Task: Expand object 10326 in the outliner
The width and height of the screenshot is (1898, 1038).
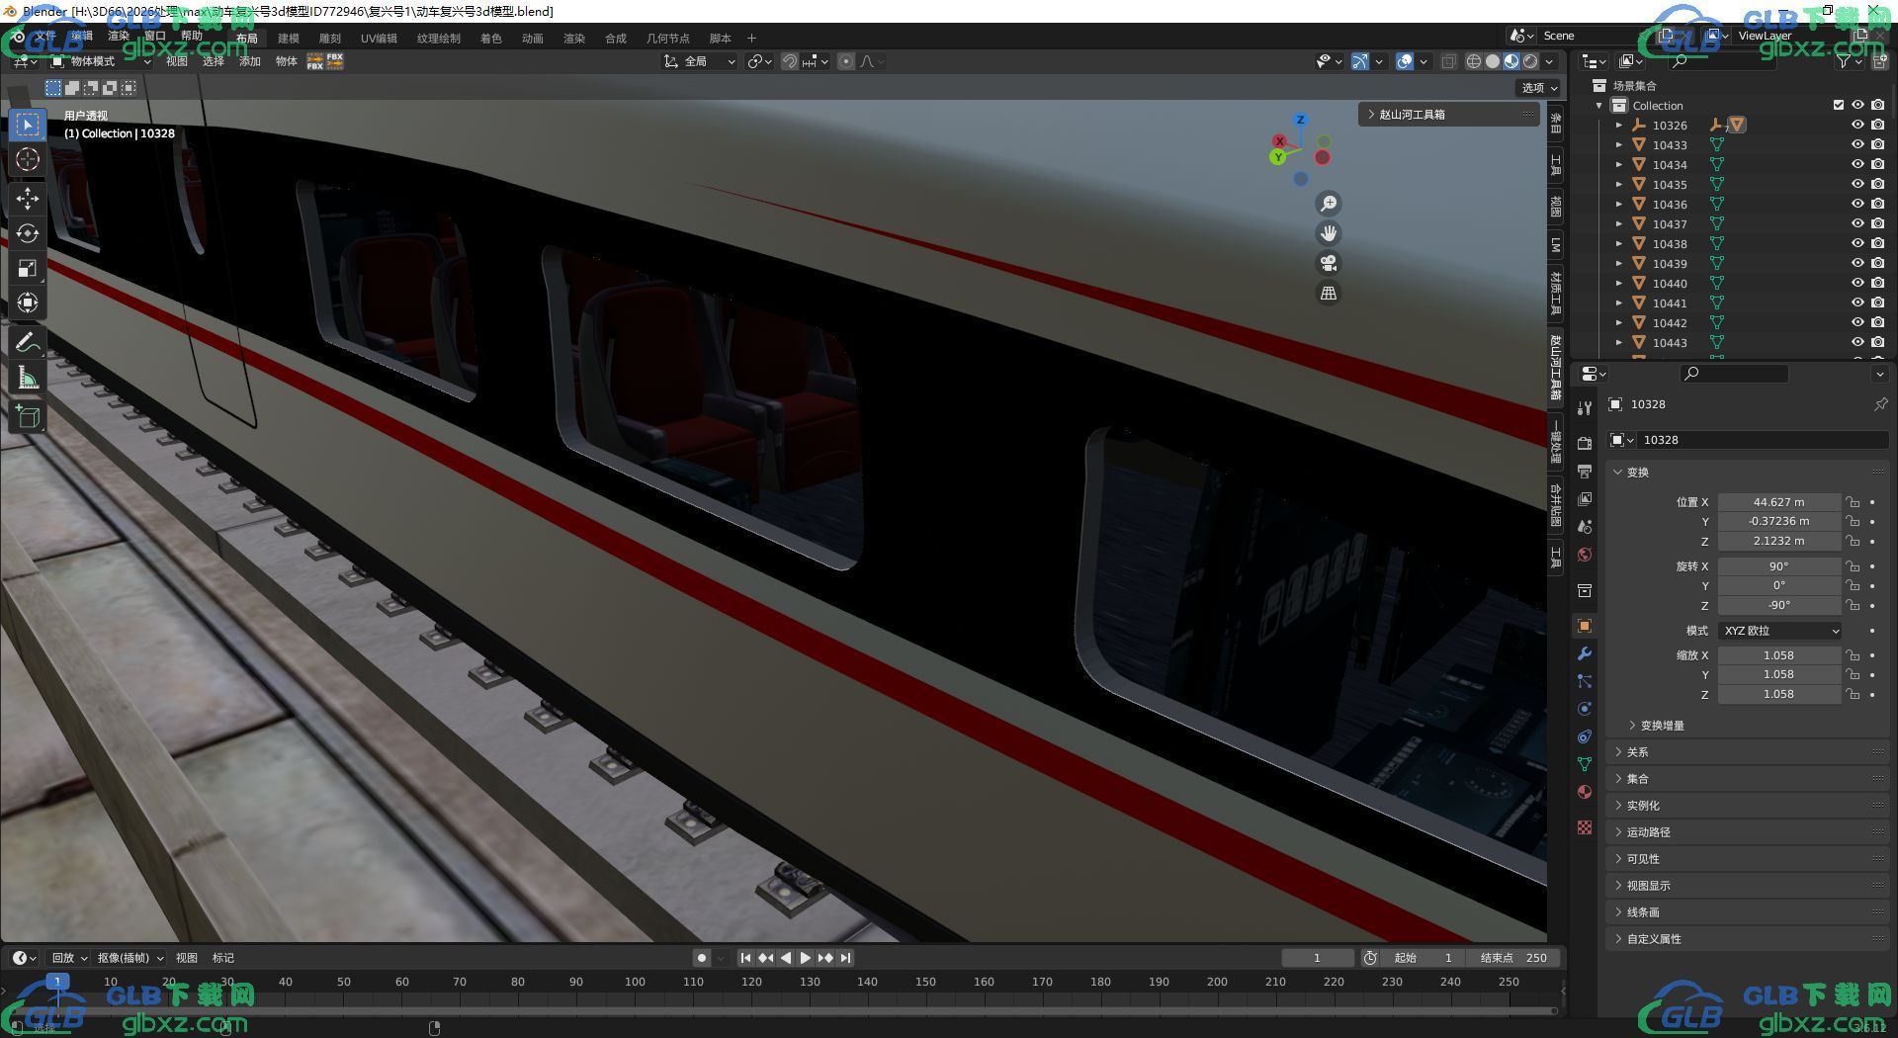Action: [x=1619, y=126]
